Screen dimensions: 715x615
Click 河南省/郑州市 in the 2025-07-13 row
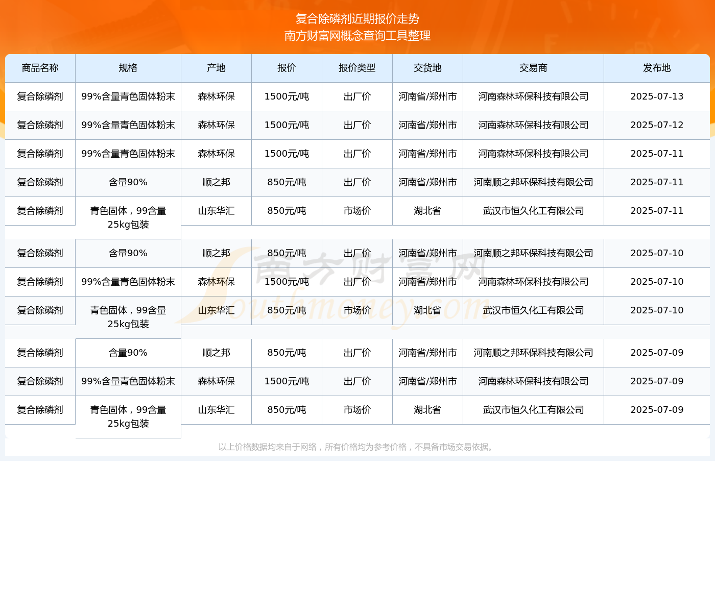click(x=428, y=96)
